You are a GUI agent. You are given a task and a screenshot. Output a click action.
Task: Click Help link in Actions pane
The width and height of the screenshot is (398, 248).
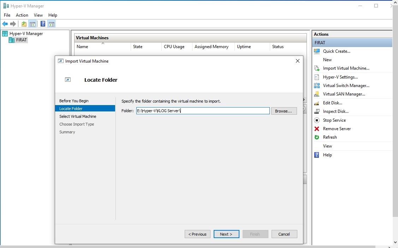coord(327,155)
